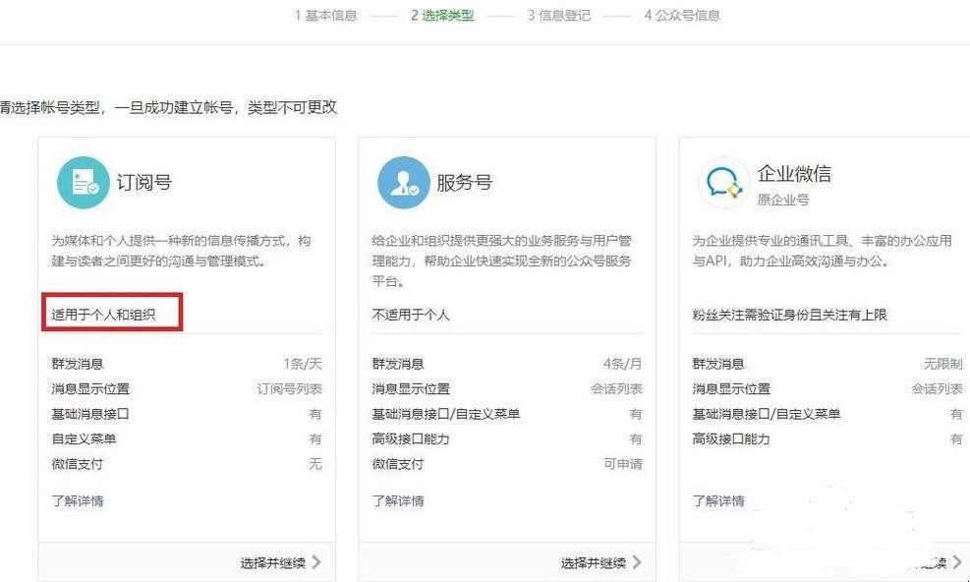This screenshot has height=582, width=970.
Task: Click 群发消息 label in 服务号 card
Action: (x=398, y=364)
